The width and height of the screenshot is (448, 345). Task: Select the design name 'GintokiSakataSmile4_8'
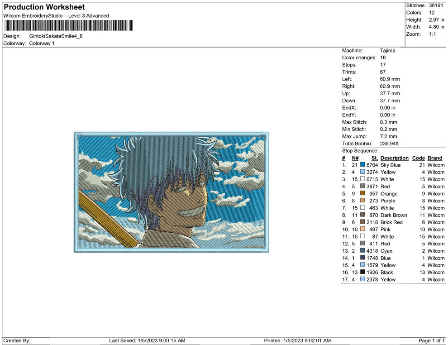(x=56, y=36)
